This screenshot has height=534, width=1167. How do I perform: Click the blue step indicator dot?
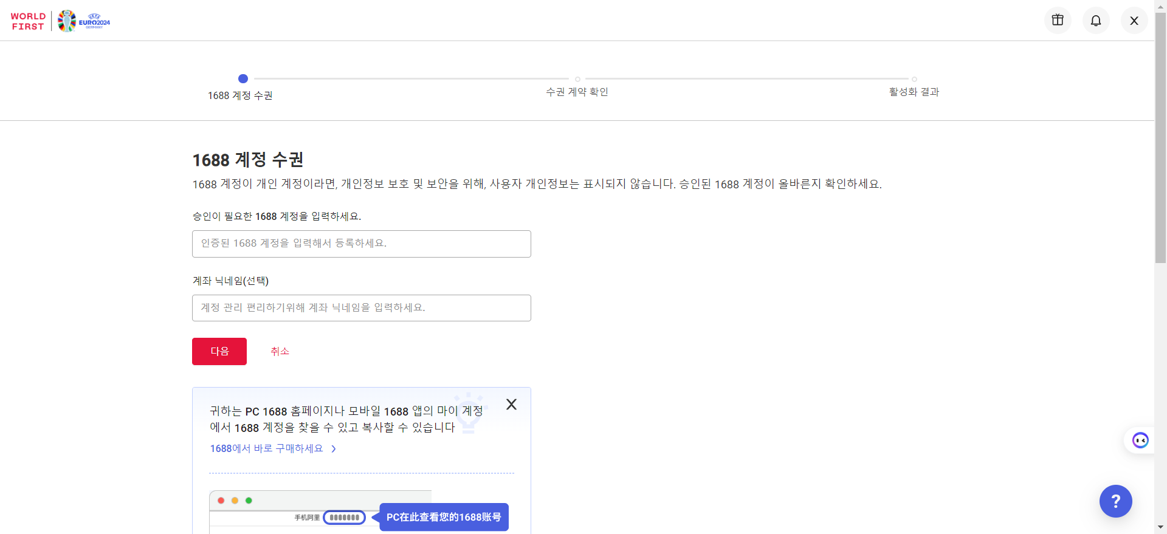click(x=243, y=78)
